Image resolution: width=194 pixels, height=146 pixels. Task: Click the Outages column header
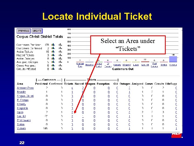pos(125,84)
